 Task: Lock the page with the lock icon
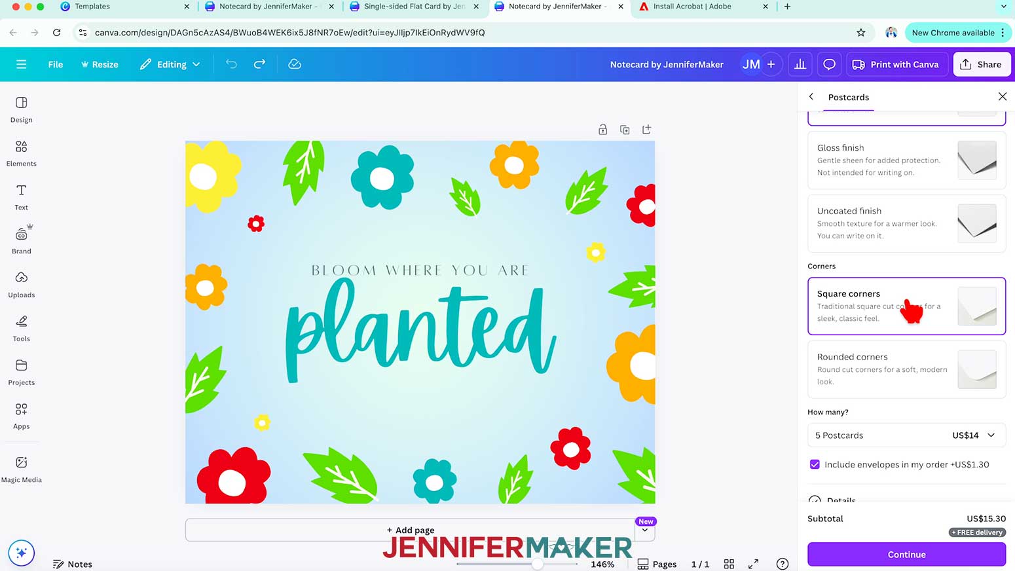coord(602,130)
